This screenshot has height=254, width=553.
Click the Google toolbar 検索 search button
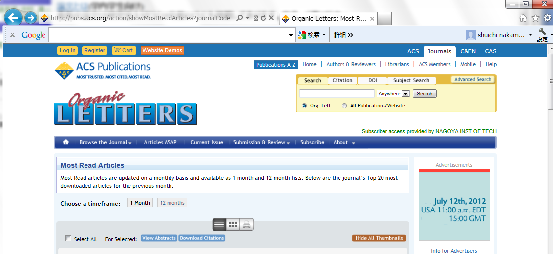tap(310, 35)
